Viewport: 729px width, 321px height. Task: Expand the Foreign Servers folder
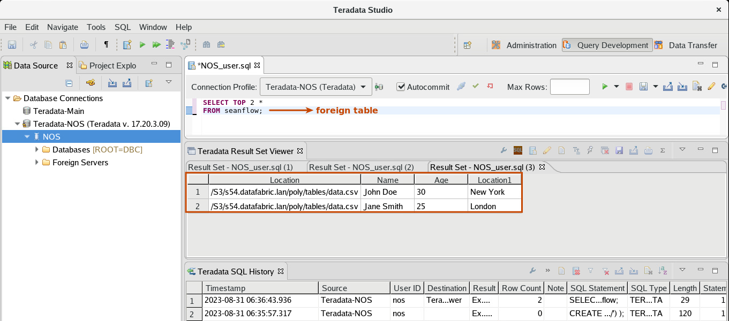click(x=37, y=163)
